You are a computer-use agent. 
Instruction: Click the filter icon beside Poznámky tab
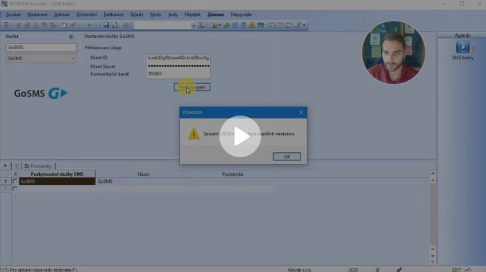(x=17, y=166)
